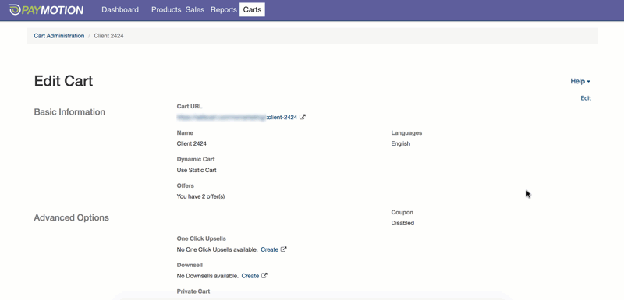Select the name value 'Client 2424'
Image resolution: width=624 pixels, height=300 pixels.
tap(191, 143)
